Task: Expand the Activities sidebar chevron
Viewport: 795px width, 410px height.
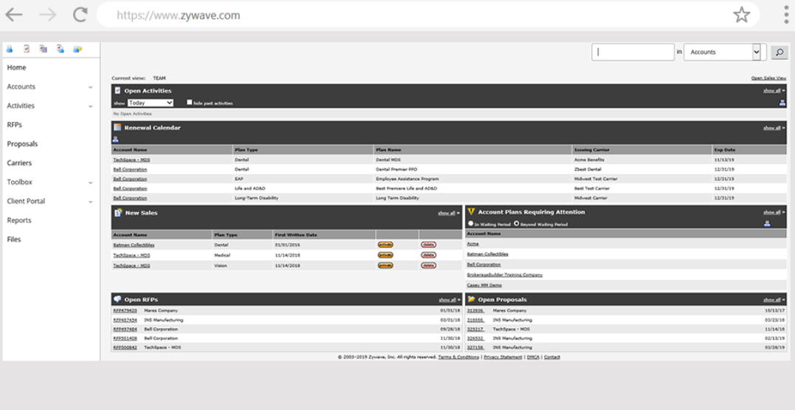Action: [91, 106]
